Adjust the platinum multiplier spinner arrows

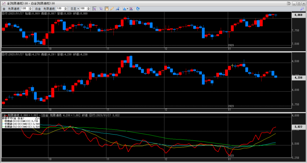tap(70, 9)
